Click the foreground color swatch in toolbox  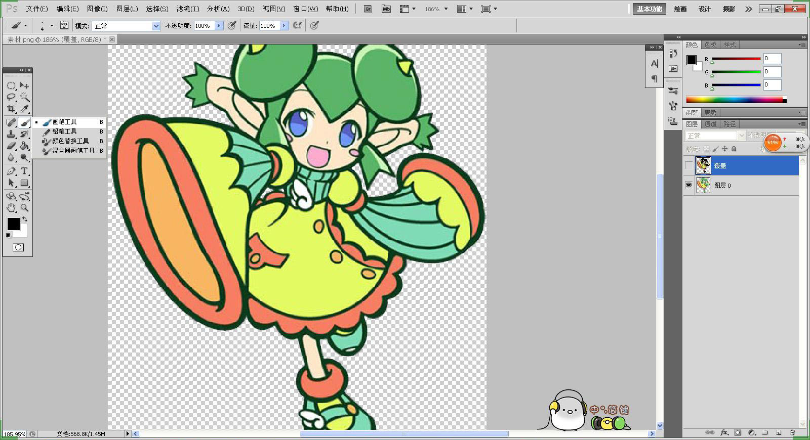coord(13,224)
